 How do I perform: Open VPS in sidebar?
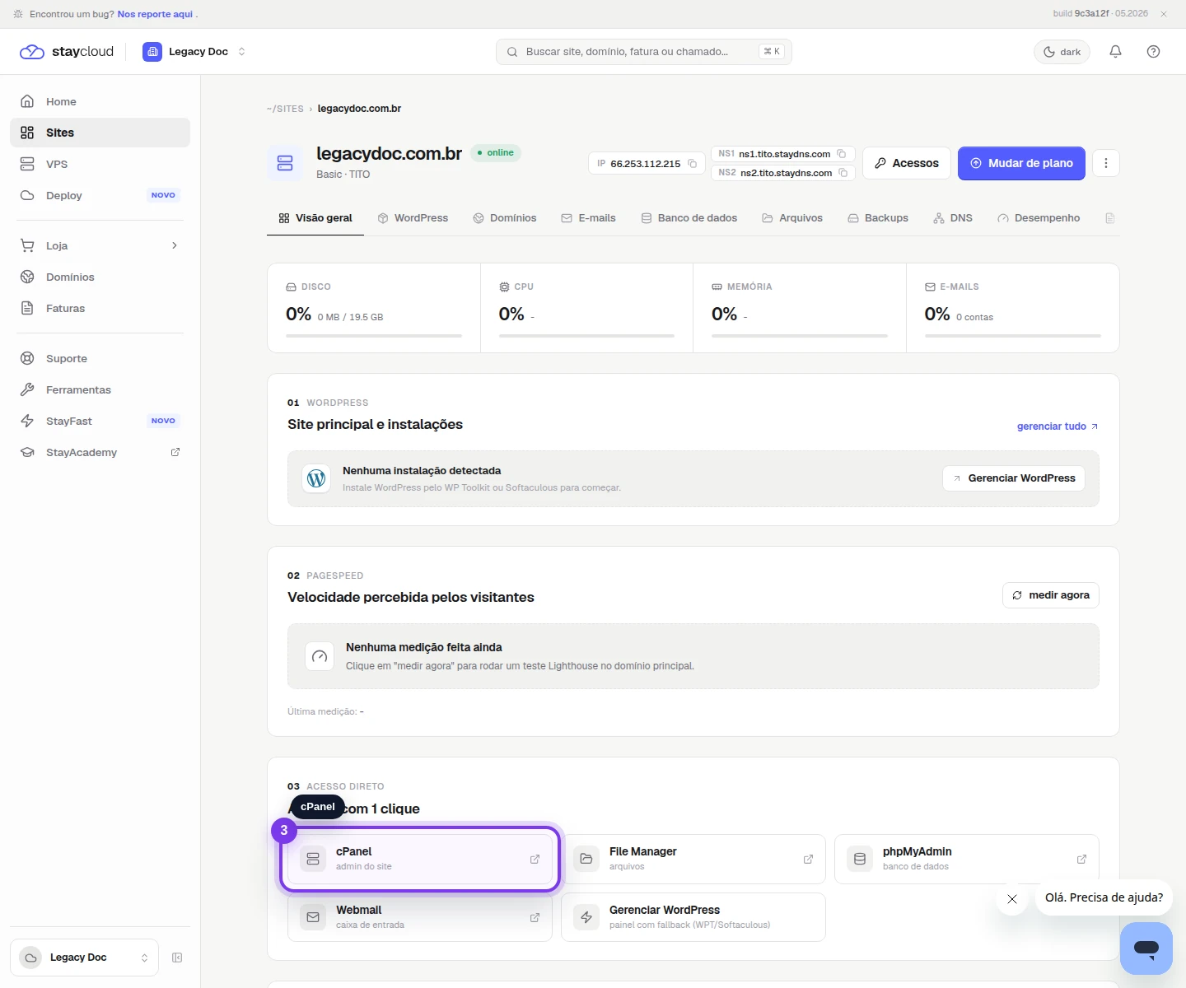pyautogui.click(x=100, y=164)
